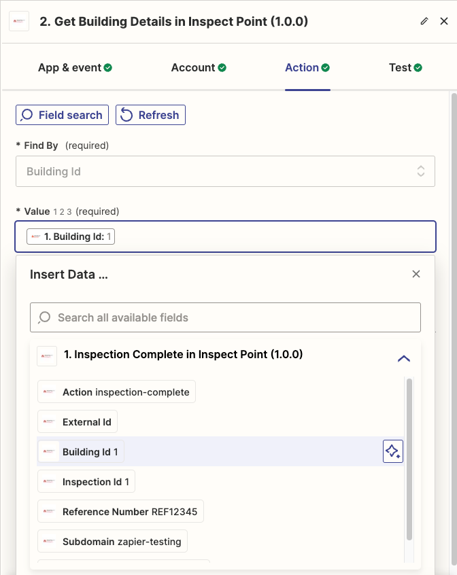
Task: Click the green checkmark on the Action tab
Action: [x=325, y=67]
